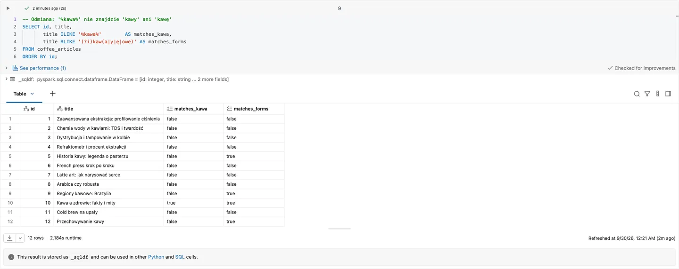The height and width of the screenshot is (269, 679).
Task: Open the download options dropdown arrow
Action: 20,238
